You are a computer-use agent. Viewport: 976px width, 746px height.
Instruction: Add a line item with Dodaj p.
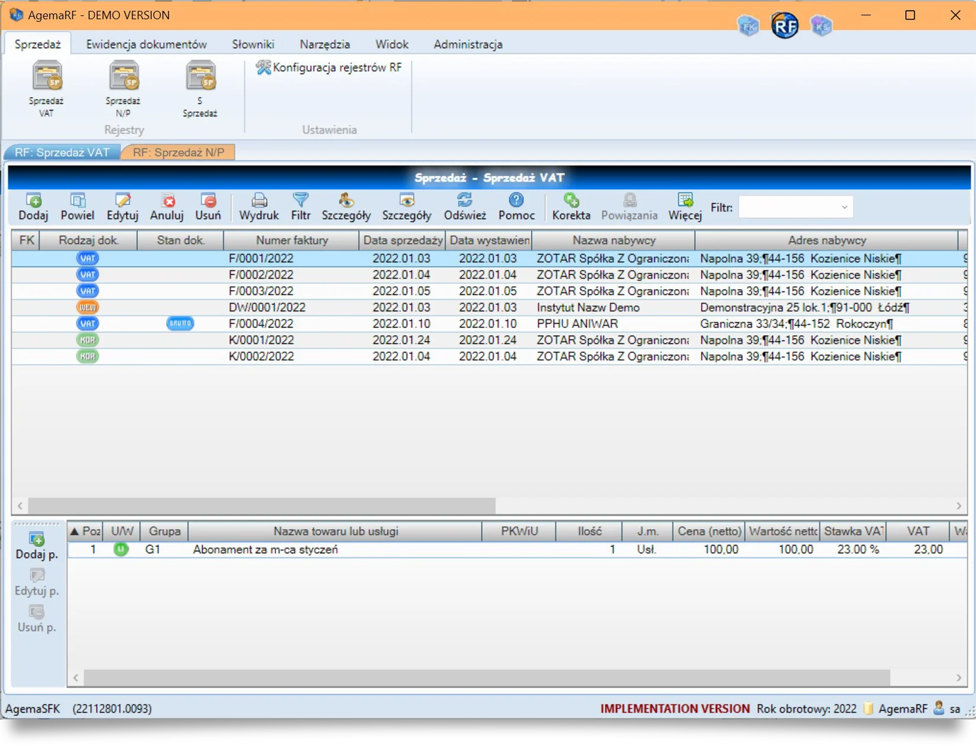[37, 546]
